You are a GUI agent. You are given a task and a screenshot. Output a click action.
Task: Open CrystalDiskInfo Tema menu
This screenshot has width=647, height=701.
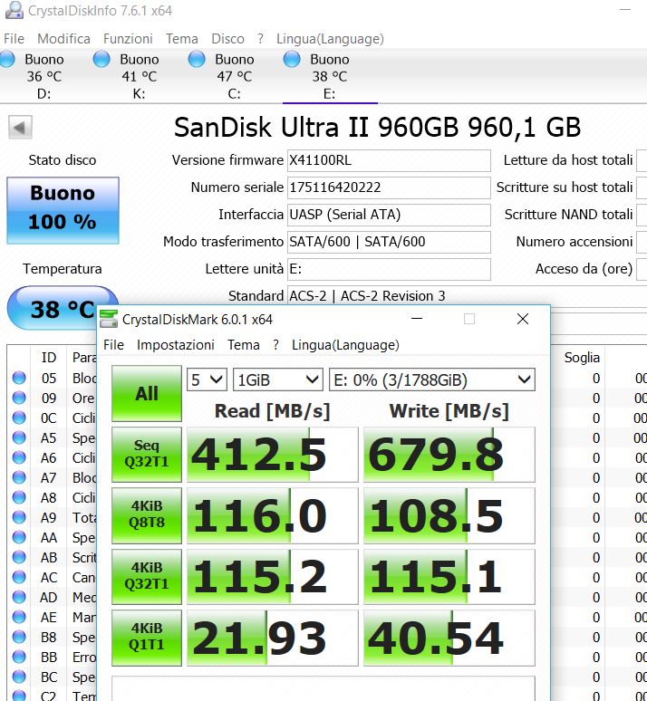[x=181, y=39]
